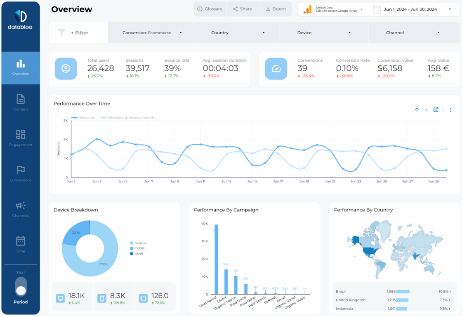Viewport: 462px width, 316px height.
Task: Click the Organic Search campaign bar
Action: tap(236, 285)
